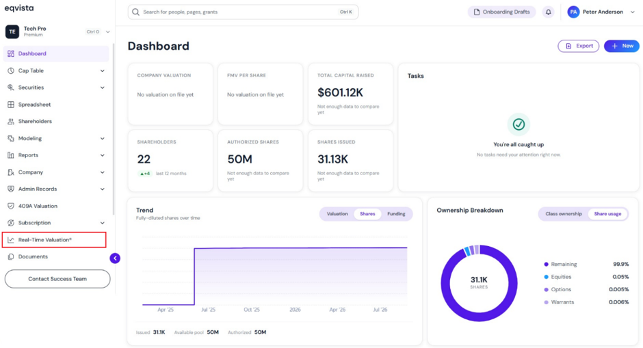Click the Remaining legend color dot
The height and width of the screenshot is (348, 643).
pos(546,265)
